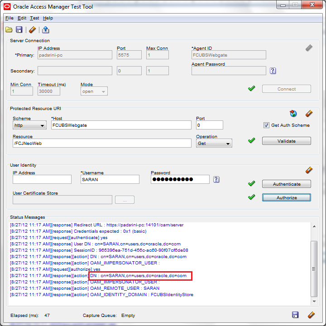Click the Agent Password help question icon

pos(273,71)
